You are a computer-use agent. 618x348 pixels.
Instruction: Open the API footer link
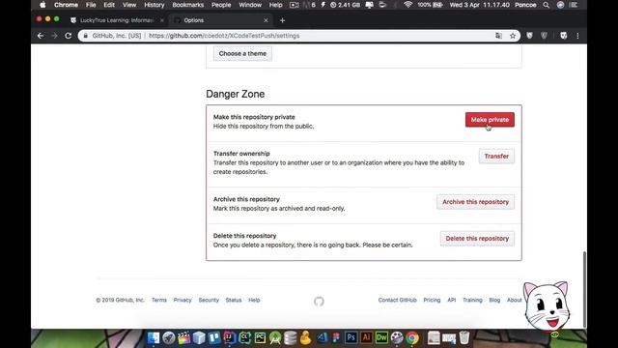point(452,300)
